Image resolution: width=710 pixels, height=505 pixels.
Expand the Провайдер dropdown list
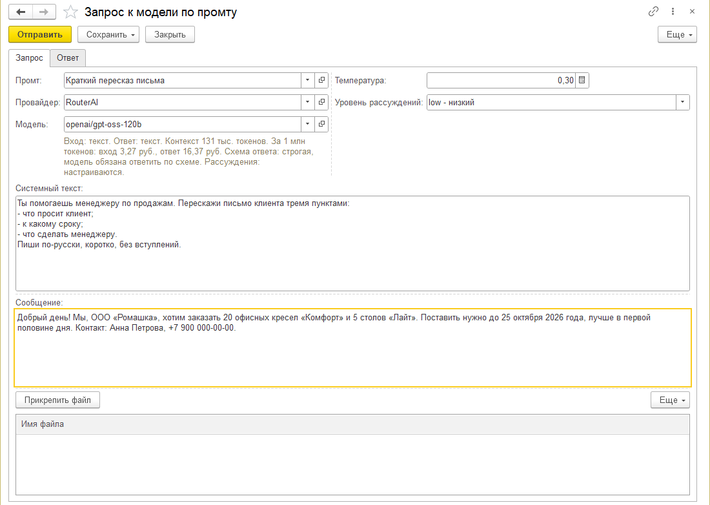click(307, 103)
